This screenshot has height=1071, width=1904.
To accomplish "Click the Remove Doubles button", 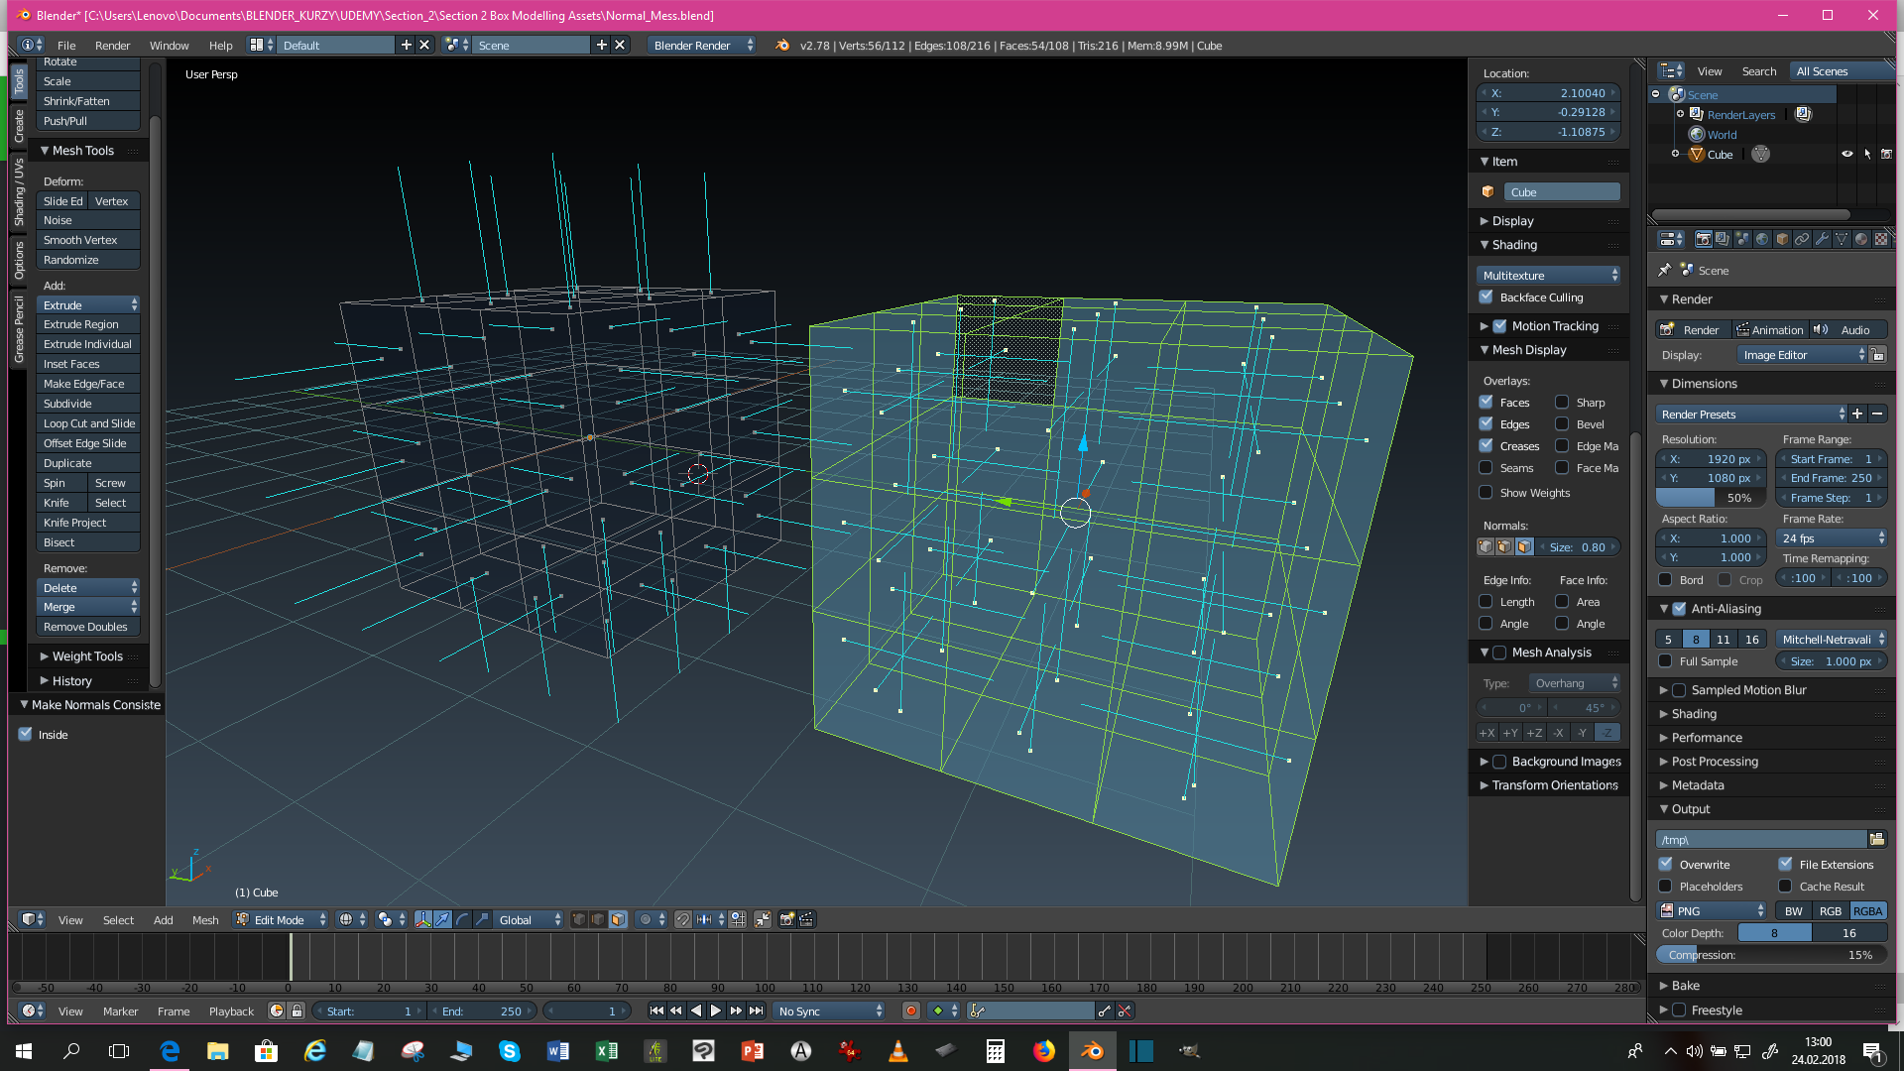I will coord(86,627).
